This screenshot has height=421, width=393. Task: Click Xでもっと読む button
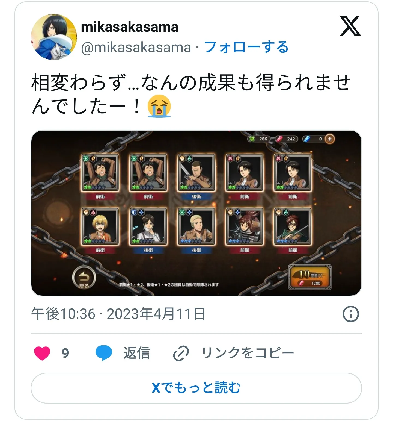pos(196,388)
